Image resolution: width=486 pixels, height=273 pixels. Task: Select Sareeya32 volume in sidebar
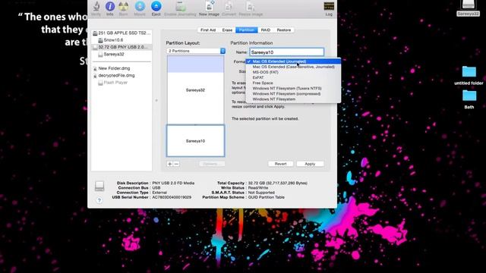pyautogui.click(x=121, y=54)
